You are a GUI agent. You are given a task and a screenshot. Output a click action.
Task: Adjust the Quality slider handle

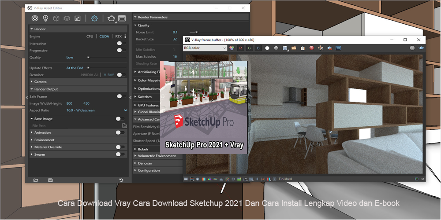pos(88,57)
